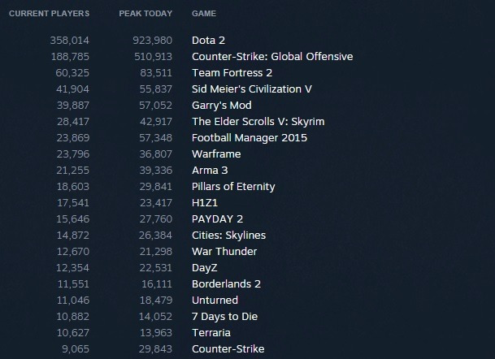Screen dimensions: 495x359
Task: Select Team Fortress 2 in list
Action: click(232, 73)
